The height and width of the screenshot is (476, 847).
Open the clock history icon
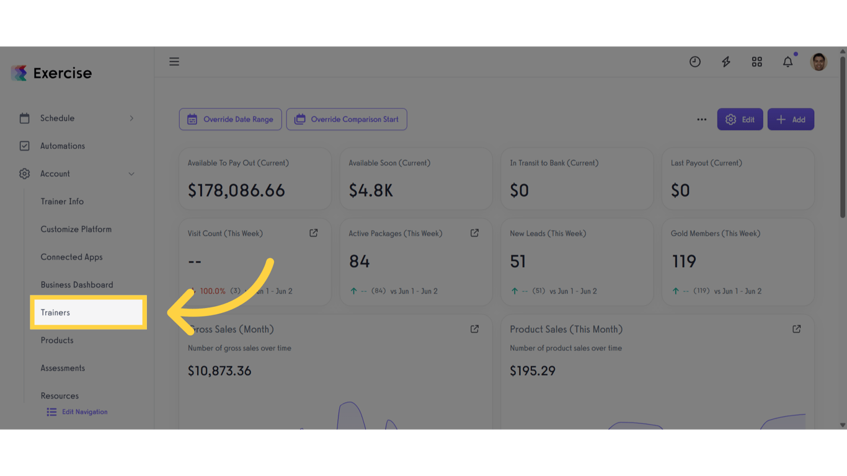coord(695,61)
